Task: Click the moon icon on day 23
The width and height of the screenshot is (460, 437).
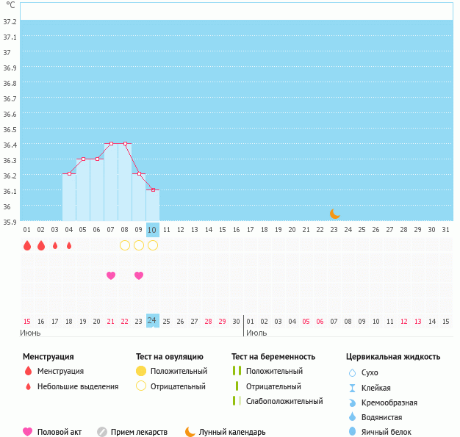Action: [x=334, y=214]
